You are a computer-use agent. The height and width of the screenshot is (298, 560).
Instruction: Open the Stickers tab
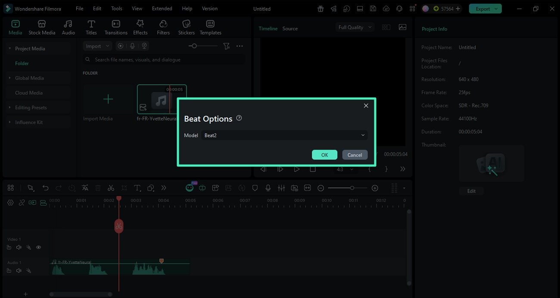[x=187, y=28]
